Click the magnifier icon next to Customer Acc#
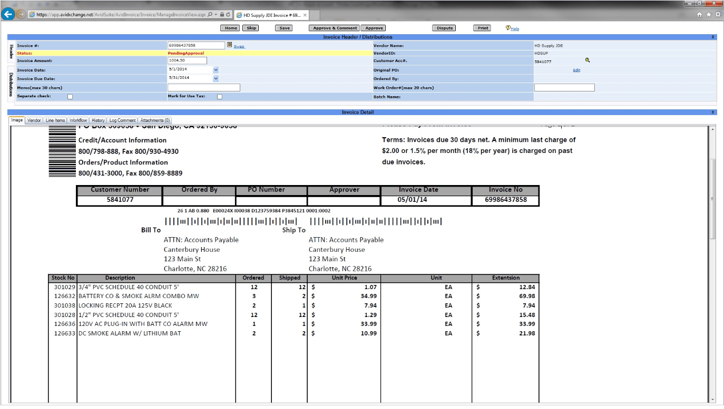This screenshot has width=724, height=409. click(x=588, y=60)
